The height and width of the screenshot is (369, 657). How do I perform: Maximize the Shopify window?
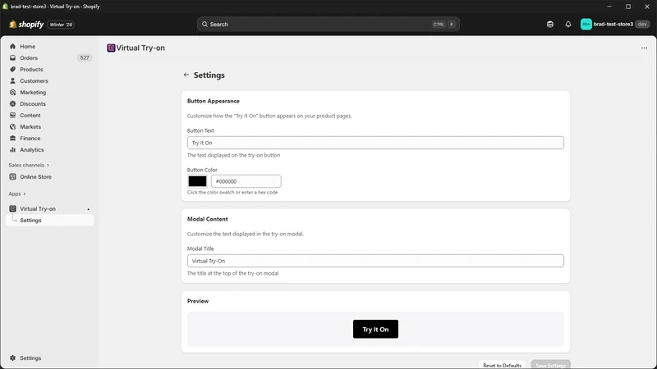pyautogui.click(x=628, y=7)
